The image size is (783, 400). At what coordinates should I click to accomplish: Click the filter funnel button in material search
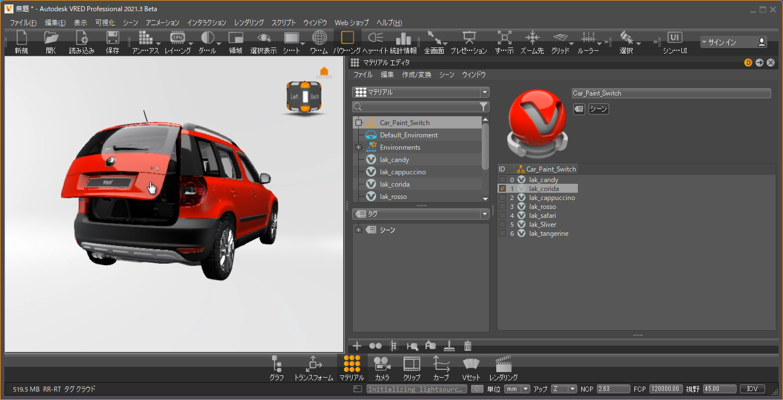(x=483, y=107)
